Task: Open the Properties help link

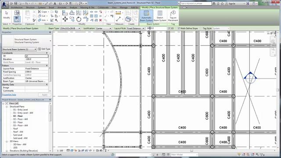Action: point(9,95)
